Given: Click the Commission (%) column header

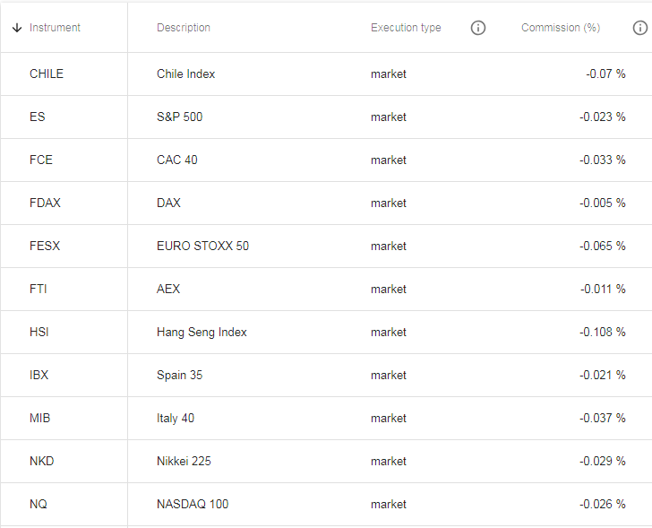Looking at the screenshot, I should pos(561,28).
